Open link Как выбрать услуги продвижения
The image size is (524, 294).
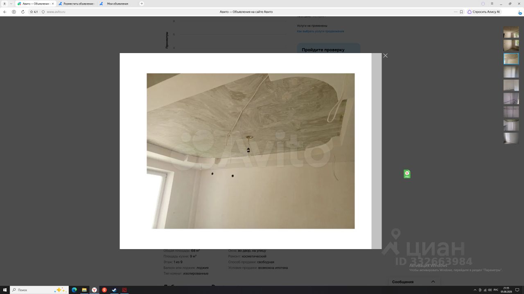pyautogui.click(x=320, y=31)
